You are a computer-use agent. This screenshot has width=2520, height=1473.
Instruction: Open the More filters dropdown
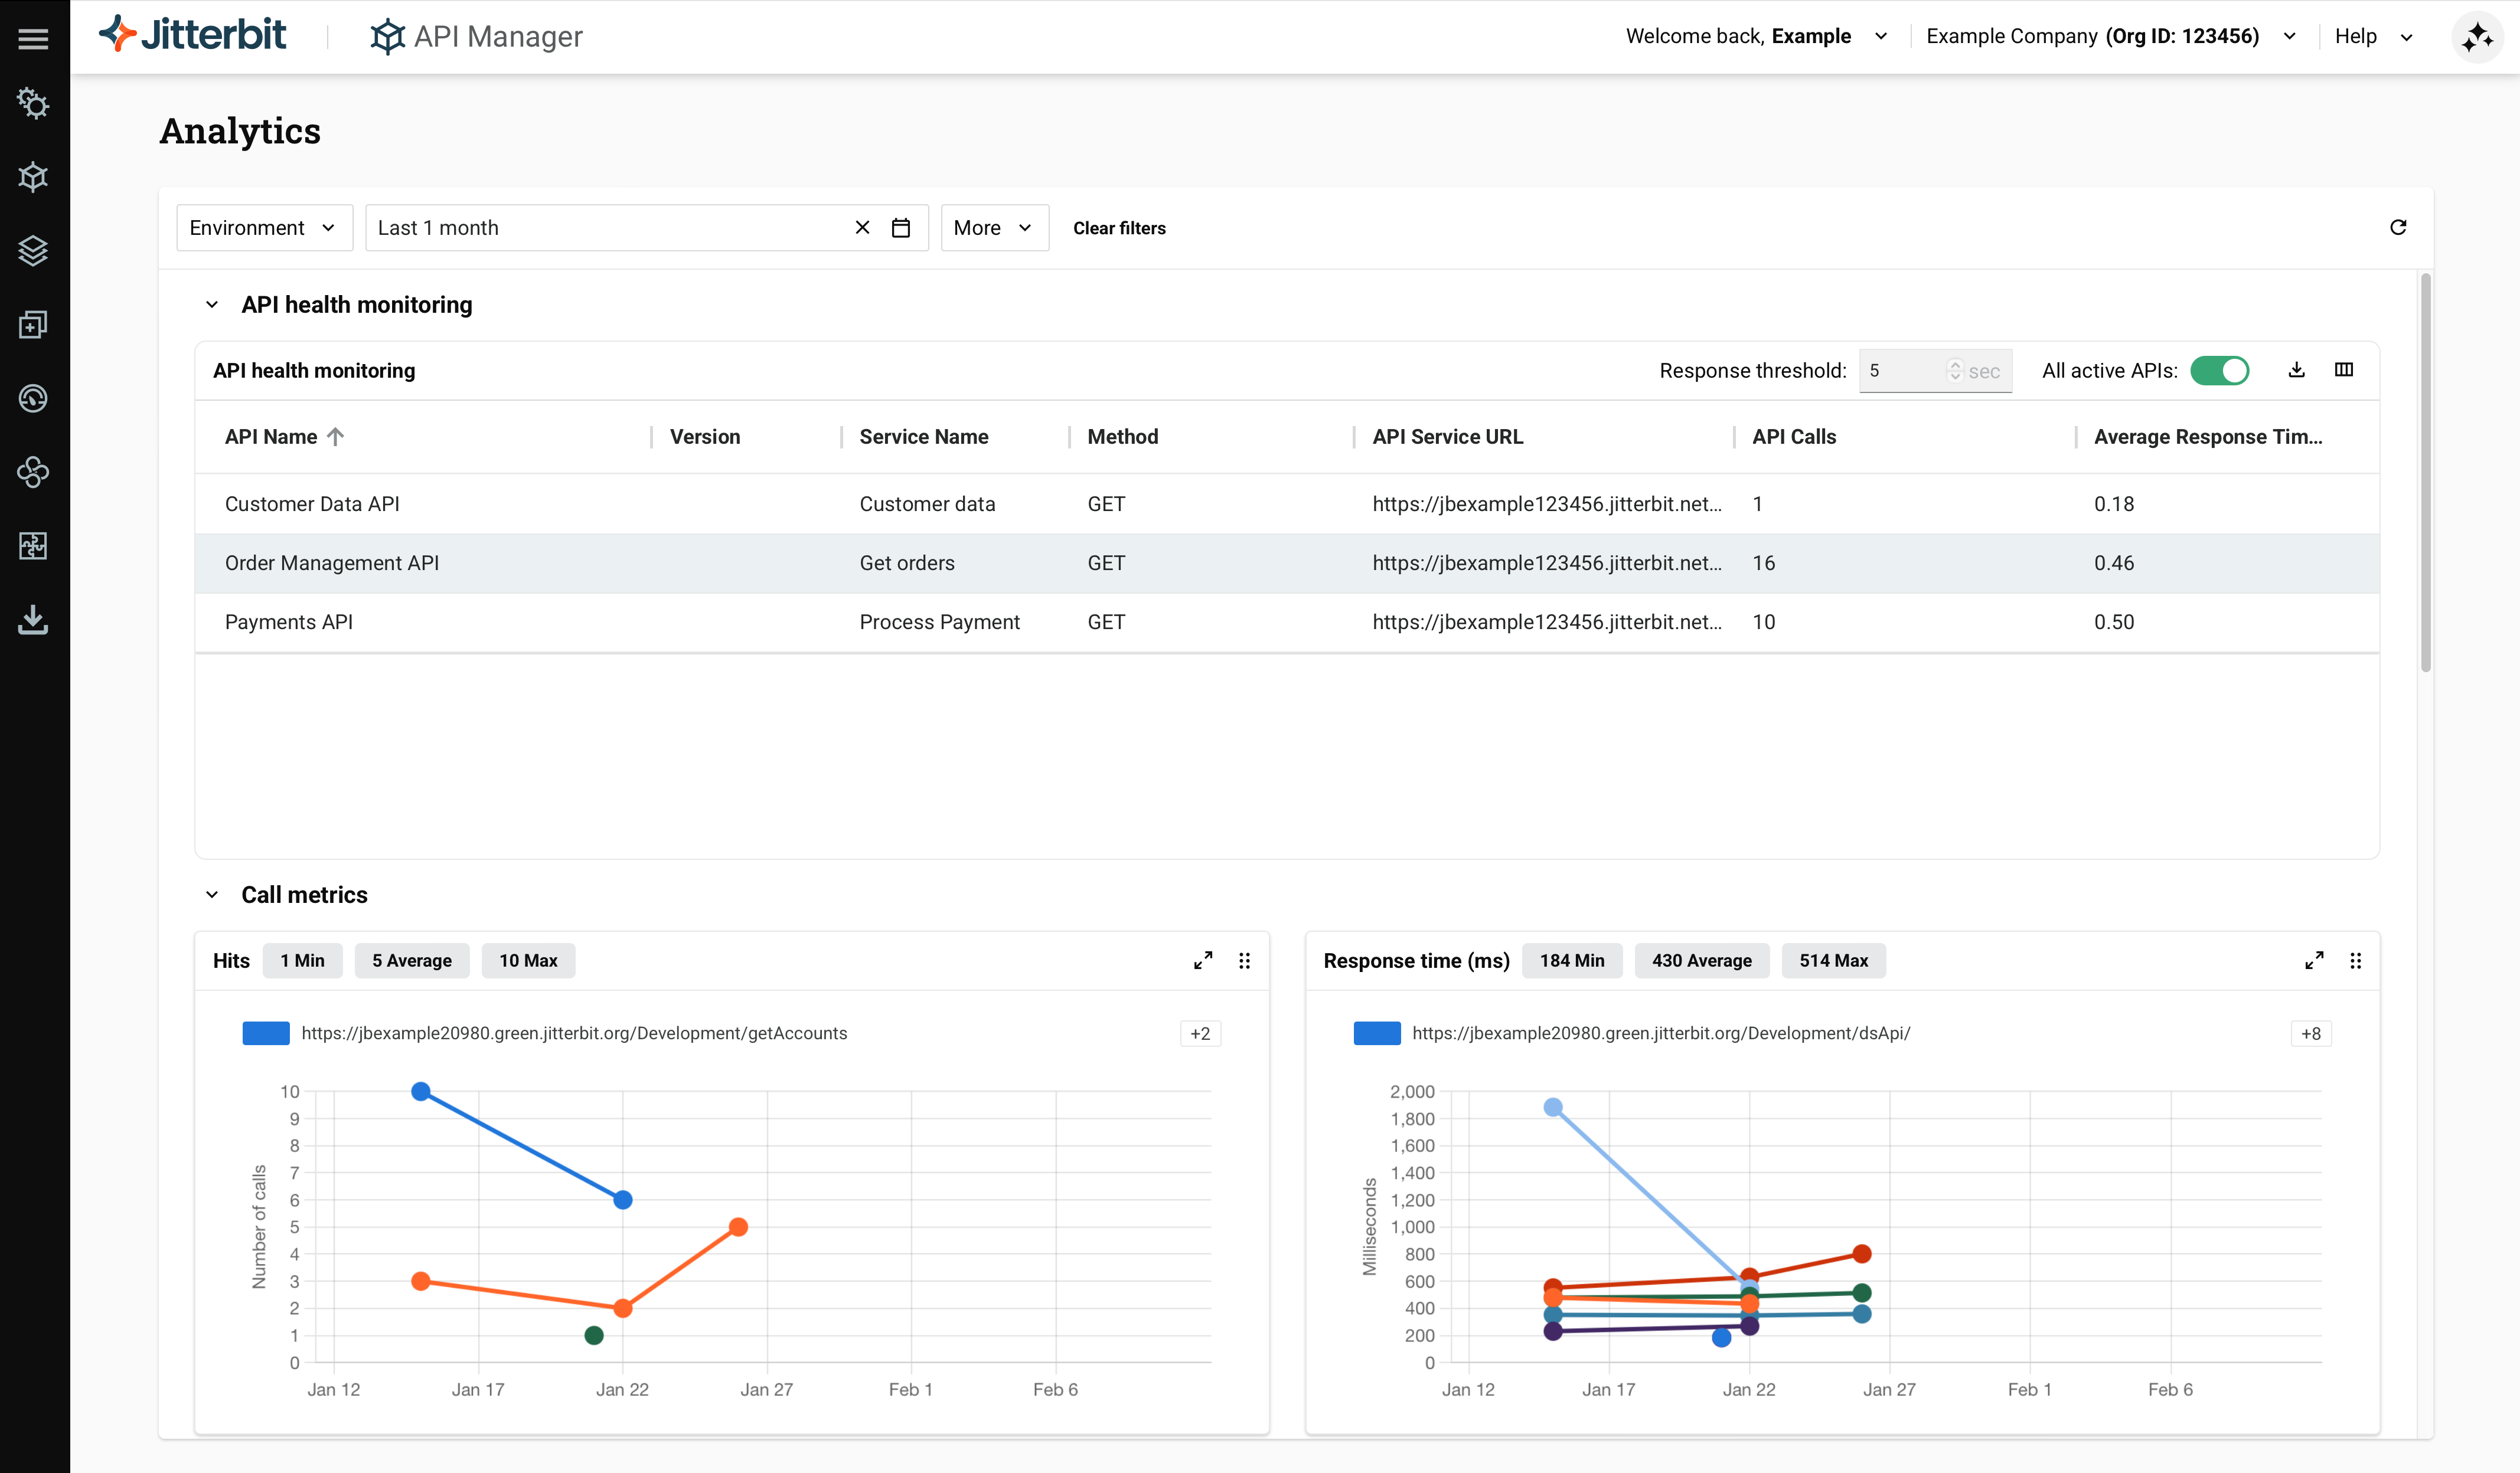993,228
